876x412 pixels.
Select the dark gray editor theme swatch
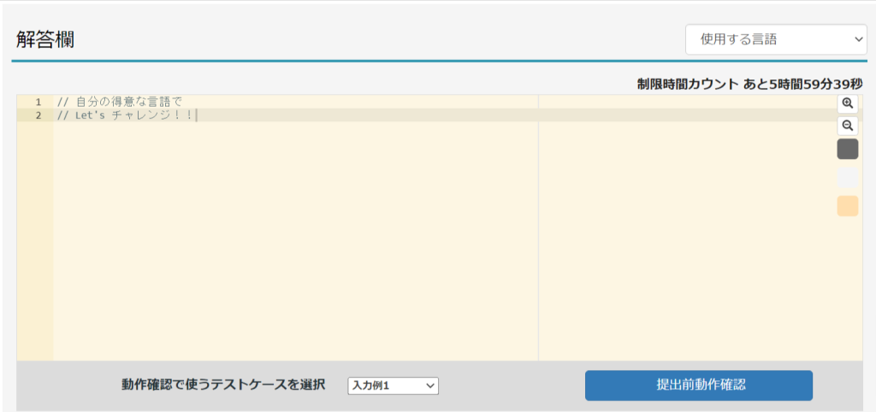847,150
